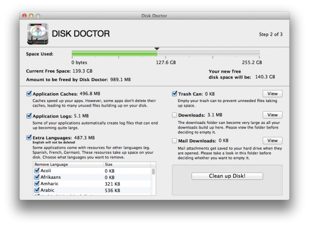Screen dimensions: 309x227
Task: Uncheck the Application Caches checkbox
Action: [x=29, y=93]
